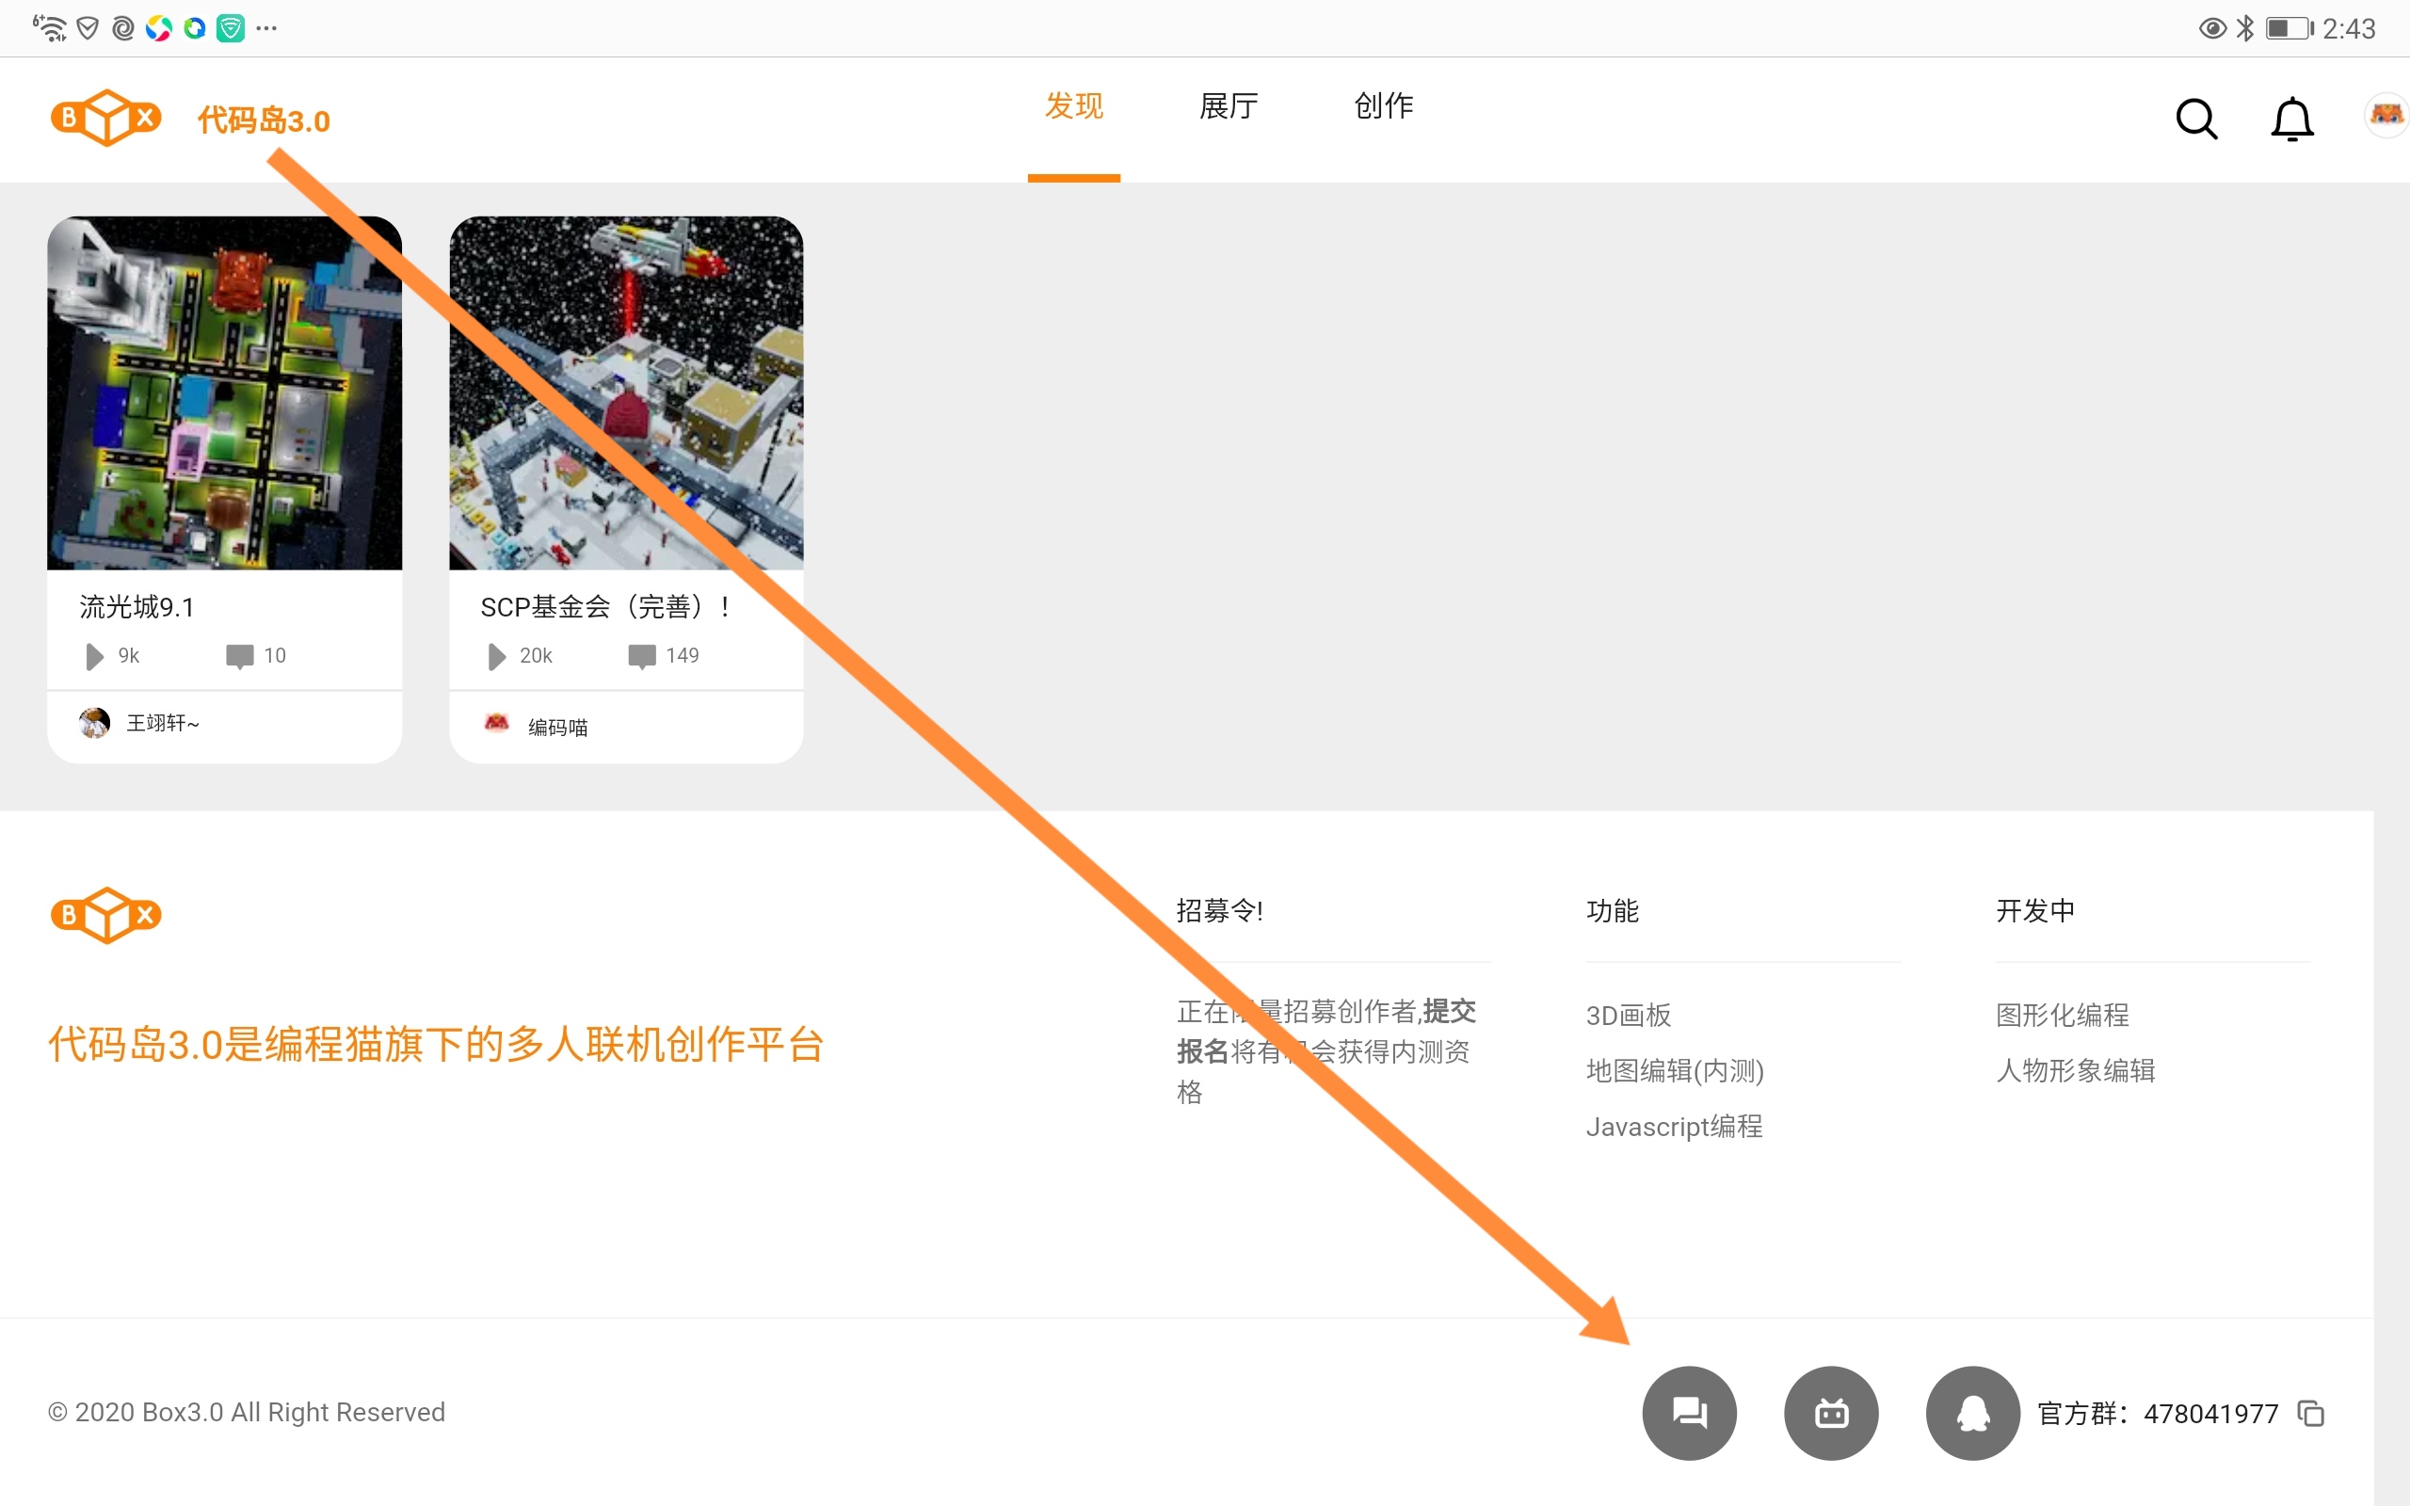Click the 9k play count on 流光城9.1

point(128,655)
